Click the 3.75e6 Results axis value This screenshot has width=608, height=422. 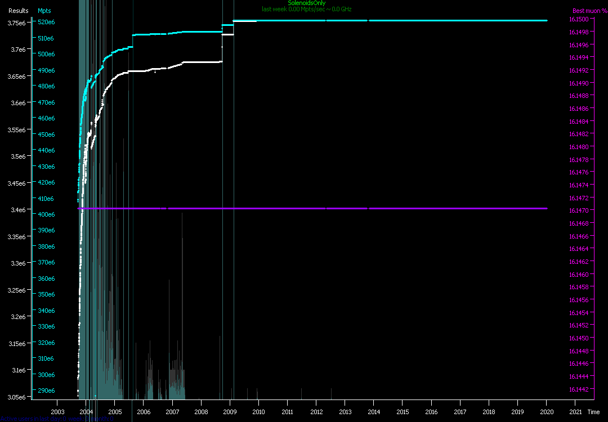[x=16, y=23]
